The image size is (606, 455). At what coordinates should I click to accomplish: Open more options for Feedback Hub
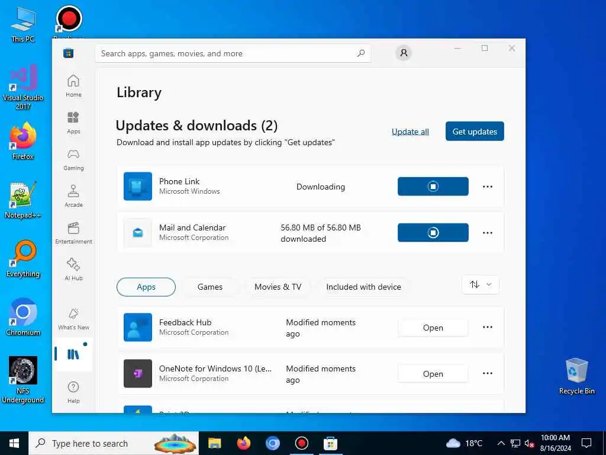pos(488,327)
